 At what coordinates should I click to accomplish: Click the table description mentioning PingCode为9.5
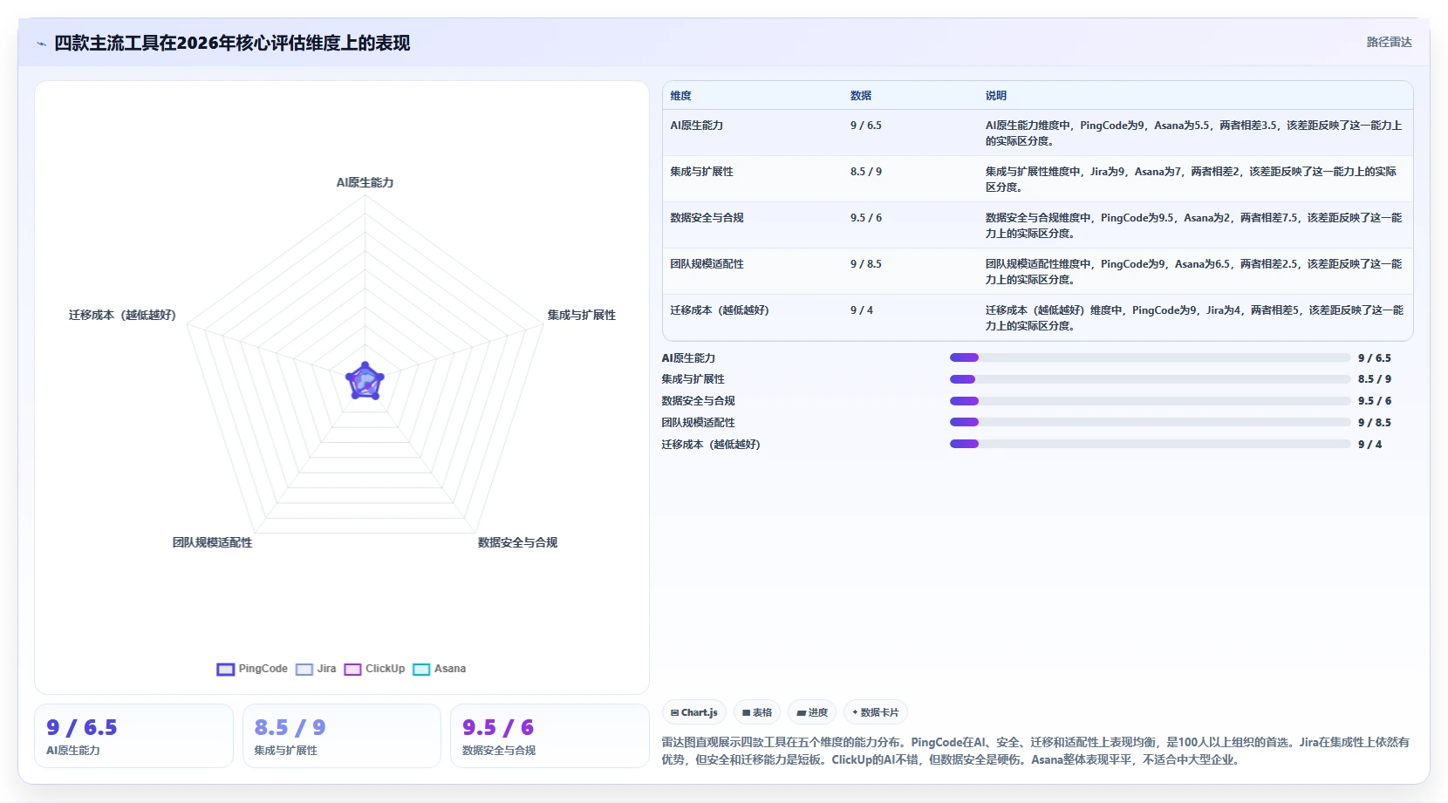coord(1194,226)
